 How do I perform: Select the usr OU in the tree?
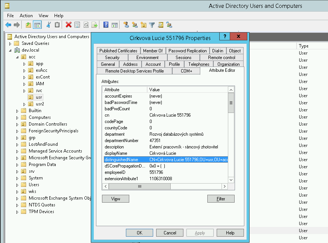[x=39, y=97]
